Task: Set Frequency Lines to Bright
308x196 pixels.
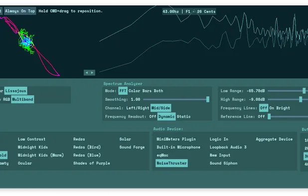Action: [283, 108]
